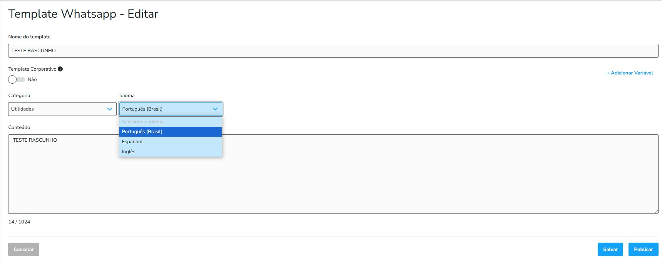Click the chevron arrow in Categoria field
The width and height of the screenshot is (662, 263).
(110, 109)
